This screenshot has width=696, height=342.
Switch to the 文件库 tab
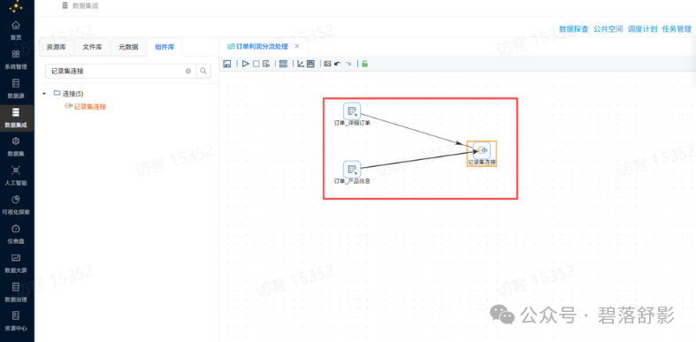tap(92, 47)
